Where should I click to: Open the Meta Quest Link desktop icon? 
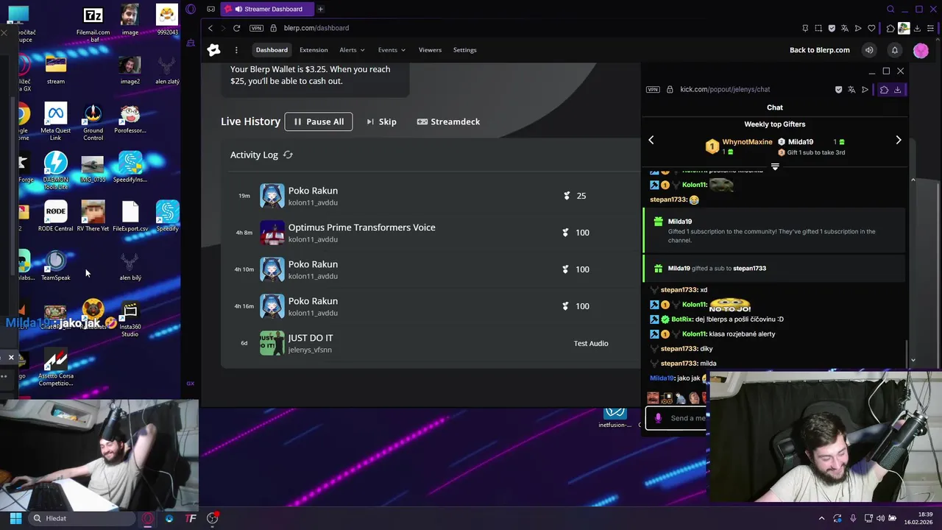point(56,122)
